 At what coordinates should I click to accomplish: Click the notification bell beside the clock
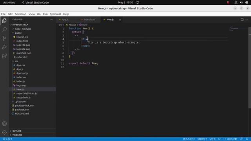[138, 2]
